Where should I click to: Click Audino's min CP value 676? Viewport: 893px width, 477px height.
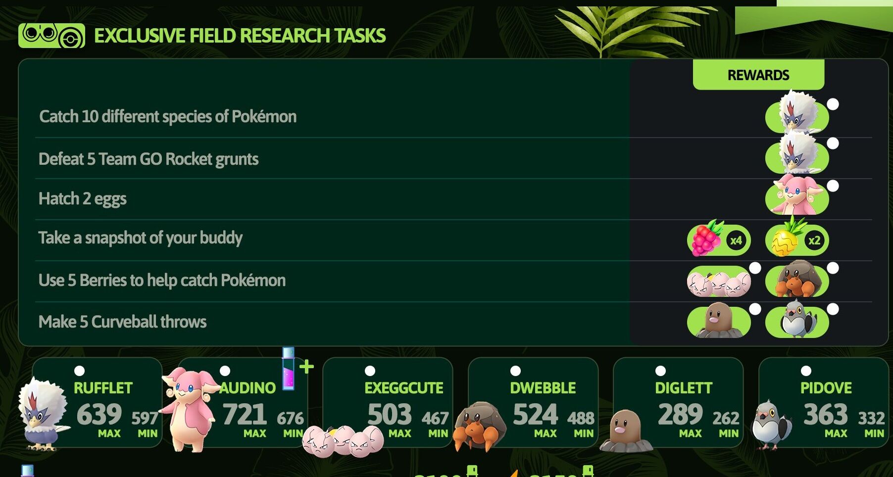pos(290,418)
